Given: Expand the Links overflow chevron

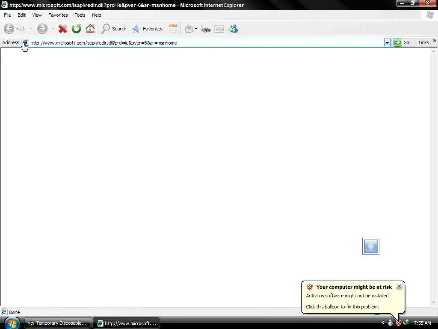Looking at the screenshot, I should 435,41.
